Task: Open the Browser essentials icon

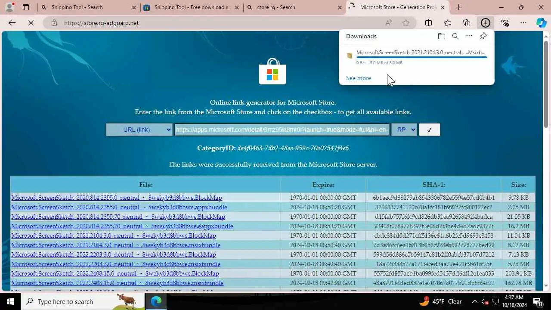Action: coord(505,23)
